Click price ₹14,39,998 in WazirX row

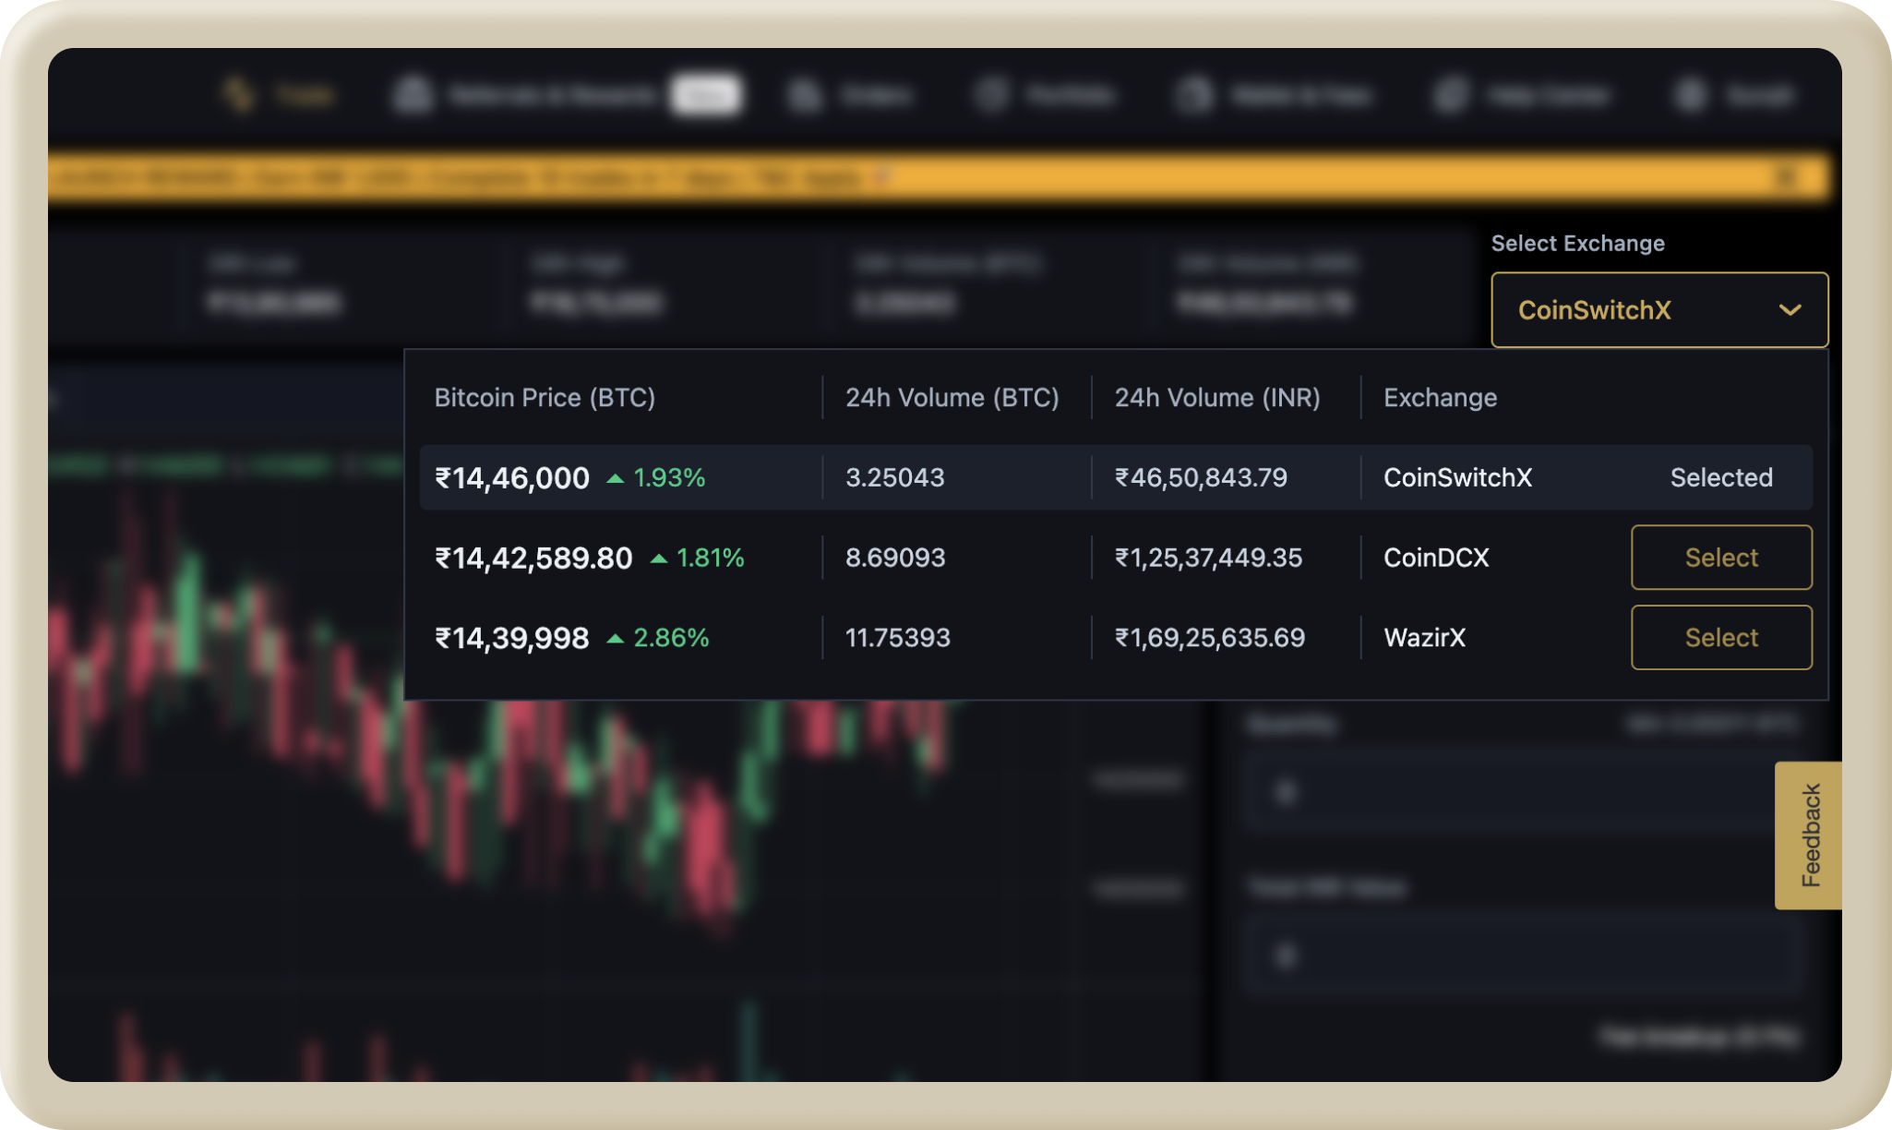pyautogui.click(x=512, y=638)
